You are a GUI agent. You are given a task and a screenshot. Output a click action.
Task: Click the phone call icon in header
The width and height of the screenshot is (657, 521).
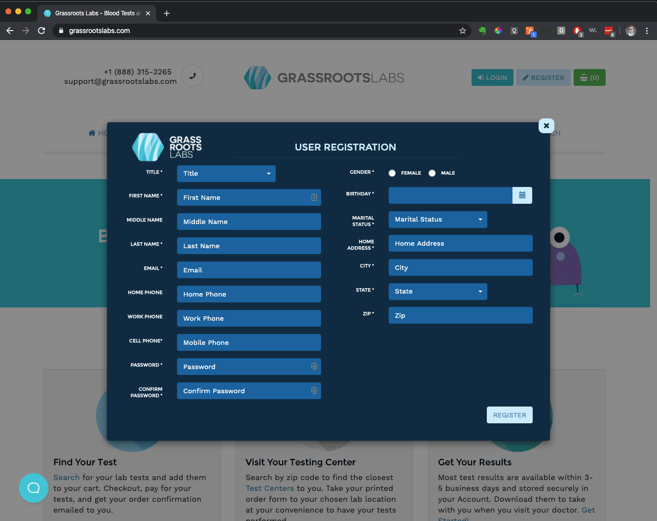click(x=192, y=76)
